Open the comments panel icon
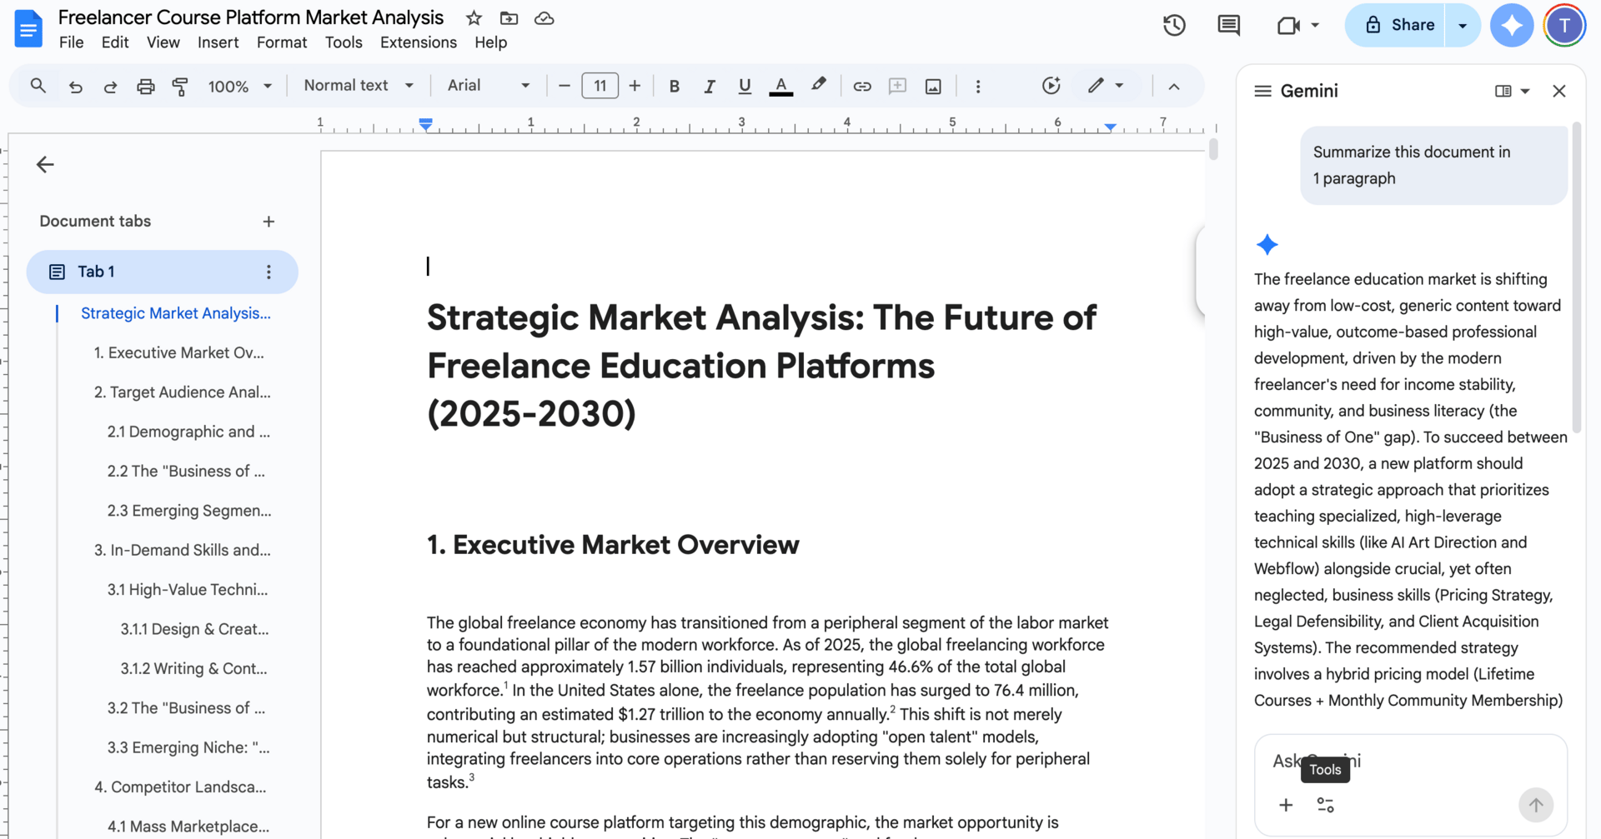 [x=1228, y=25]
